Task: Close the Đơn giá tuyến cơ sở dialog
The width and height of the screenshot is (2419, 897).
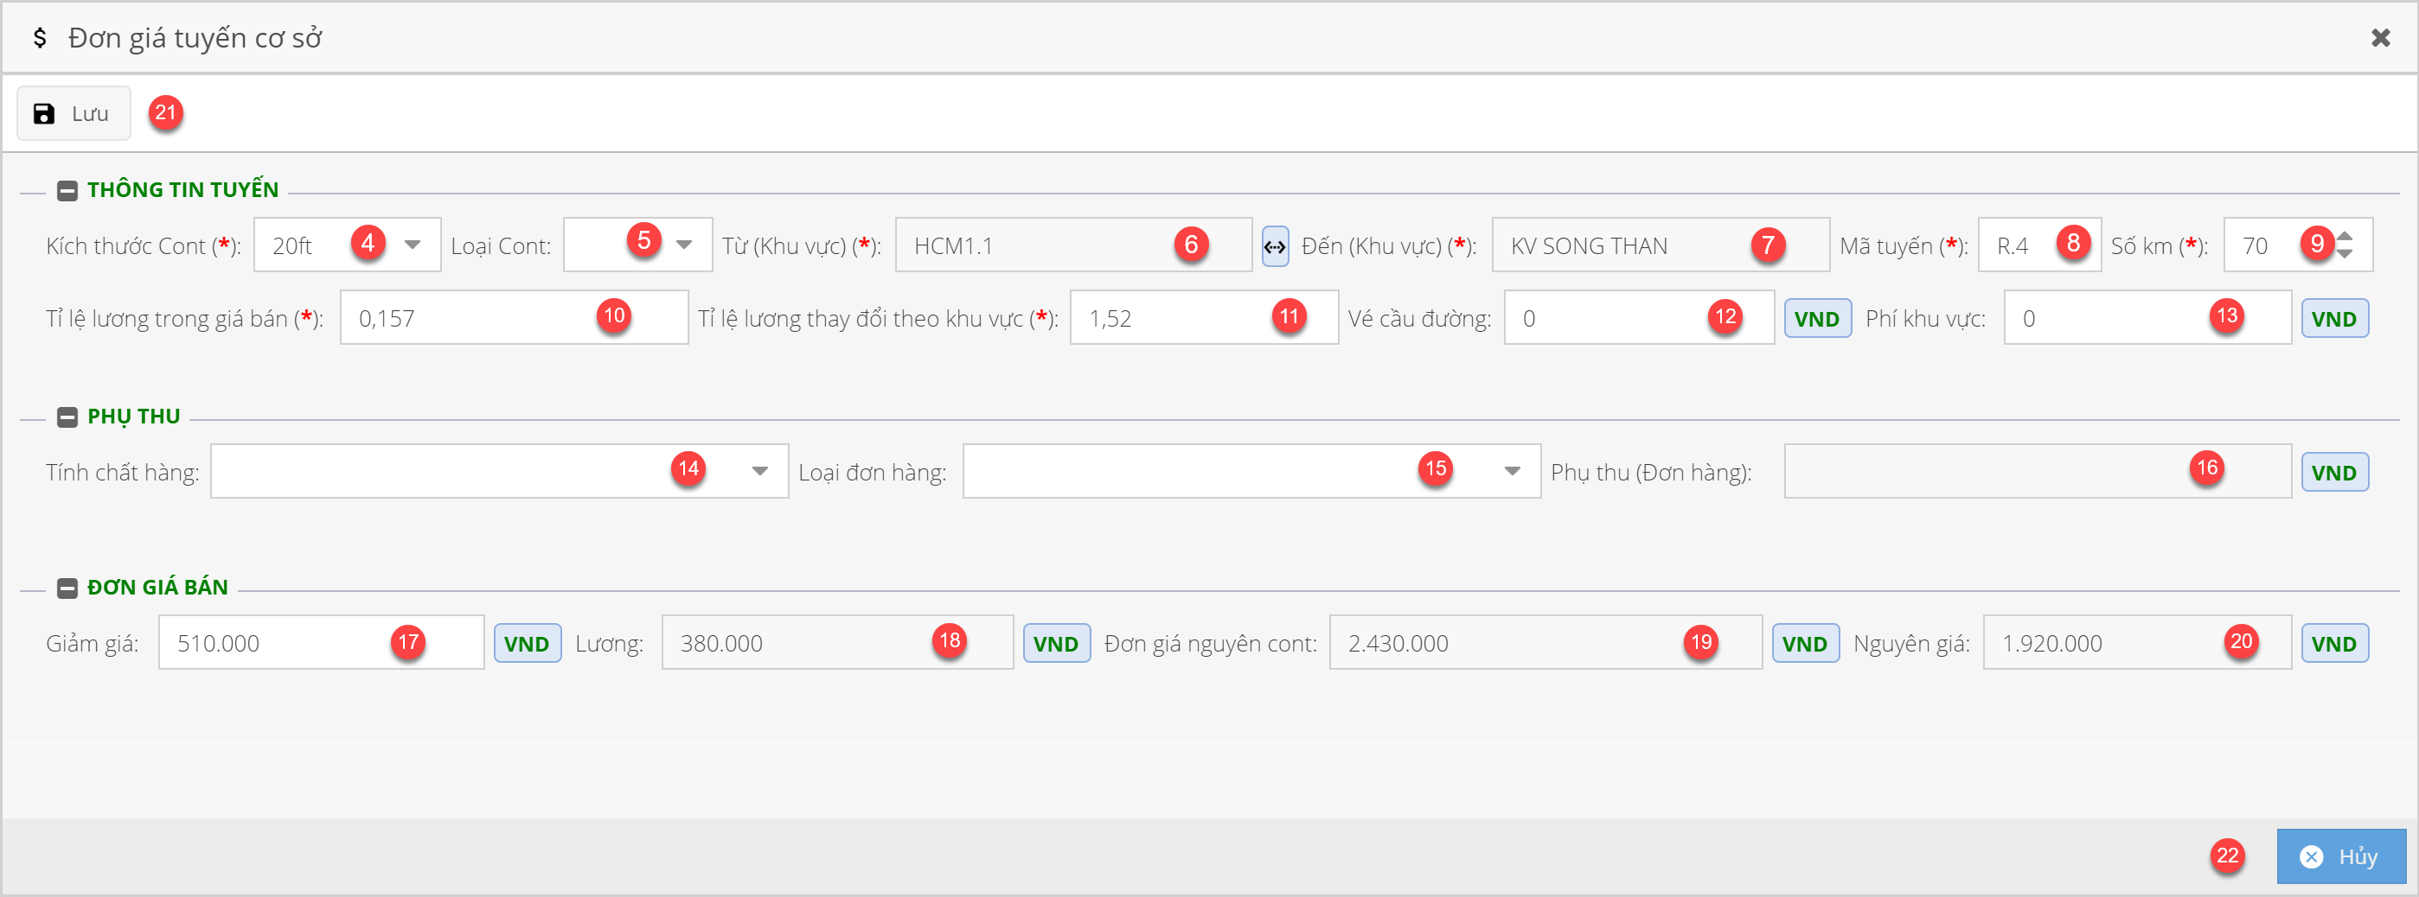Action: [x=2379, y=37]
